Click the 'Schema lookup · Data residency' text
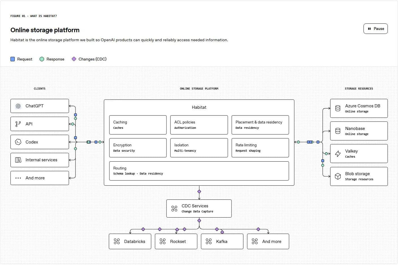The height and width of the screenshot is (265, 398). click(x=138, y=174)
